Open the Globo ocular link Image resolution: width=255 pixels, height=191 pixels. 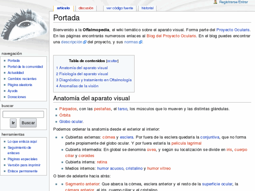click(x=71, y=122)
